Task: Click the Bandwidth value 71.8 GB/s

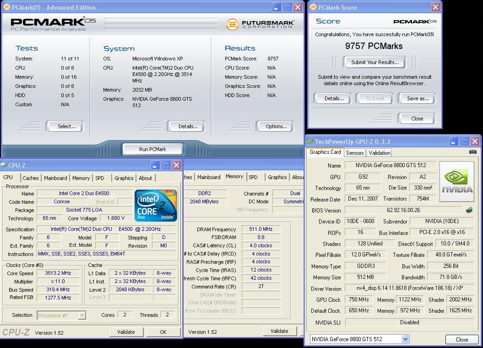Action: pyautogui.click(x=450, y=277)
